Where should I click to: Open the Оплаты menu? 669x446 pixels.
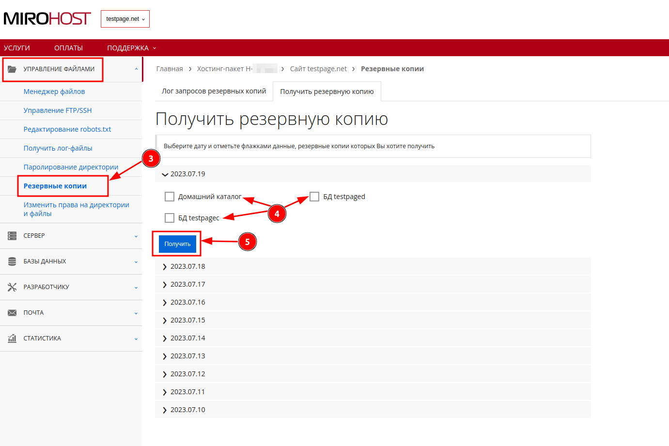[x=68, y=48]
